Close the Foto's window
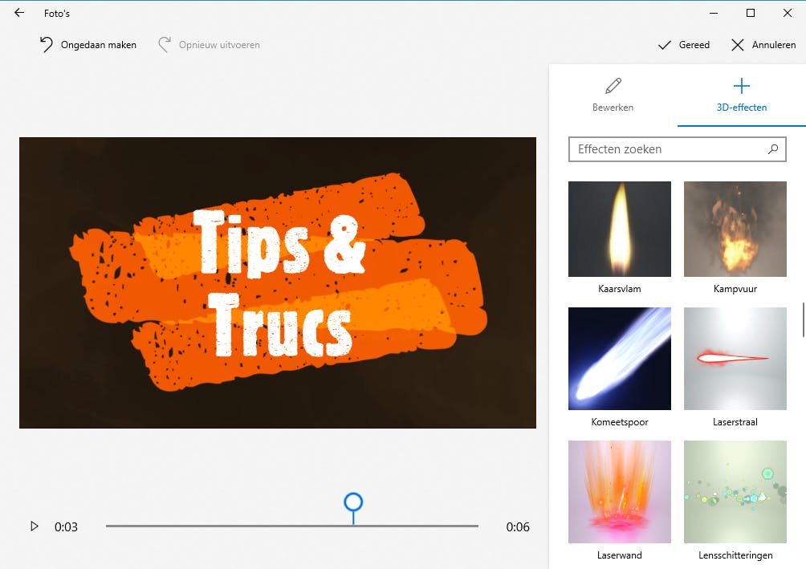The height and width of the screenshot is (569, 806). [x=787, y=13]
